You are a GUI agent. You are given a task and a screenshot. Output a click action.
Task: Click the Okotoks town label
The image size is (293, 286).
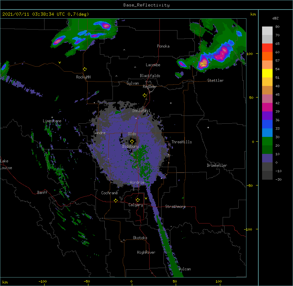pyautogui.click(x=140, y=238)
